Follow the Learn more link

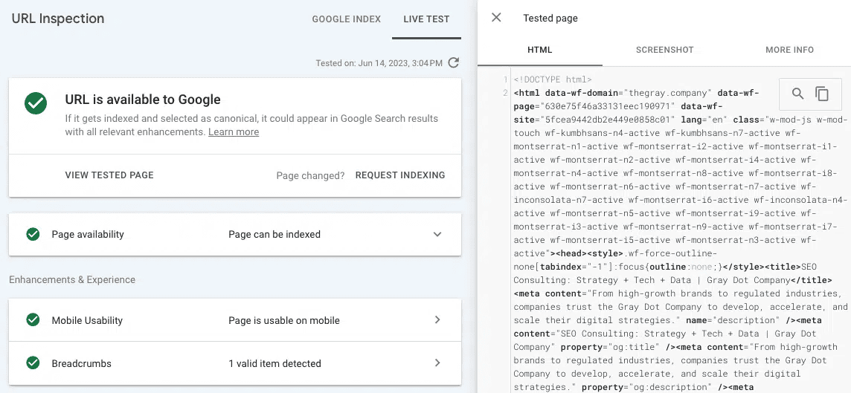coord(234,132)
